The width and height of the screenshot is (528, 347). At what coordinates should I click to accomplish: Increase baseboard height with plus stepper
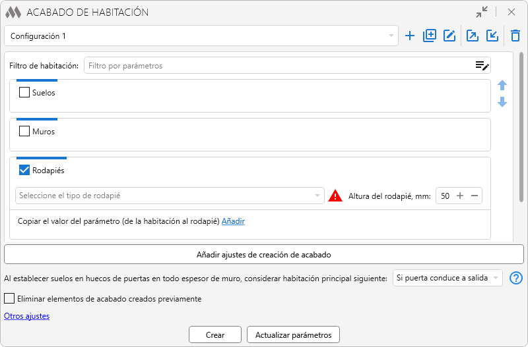pos(460,196)
